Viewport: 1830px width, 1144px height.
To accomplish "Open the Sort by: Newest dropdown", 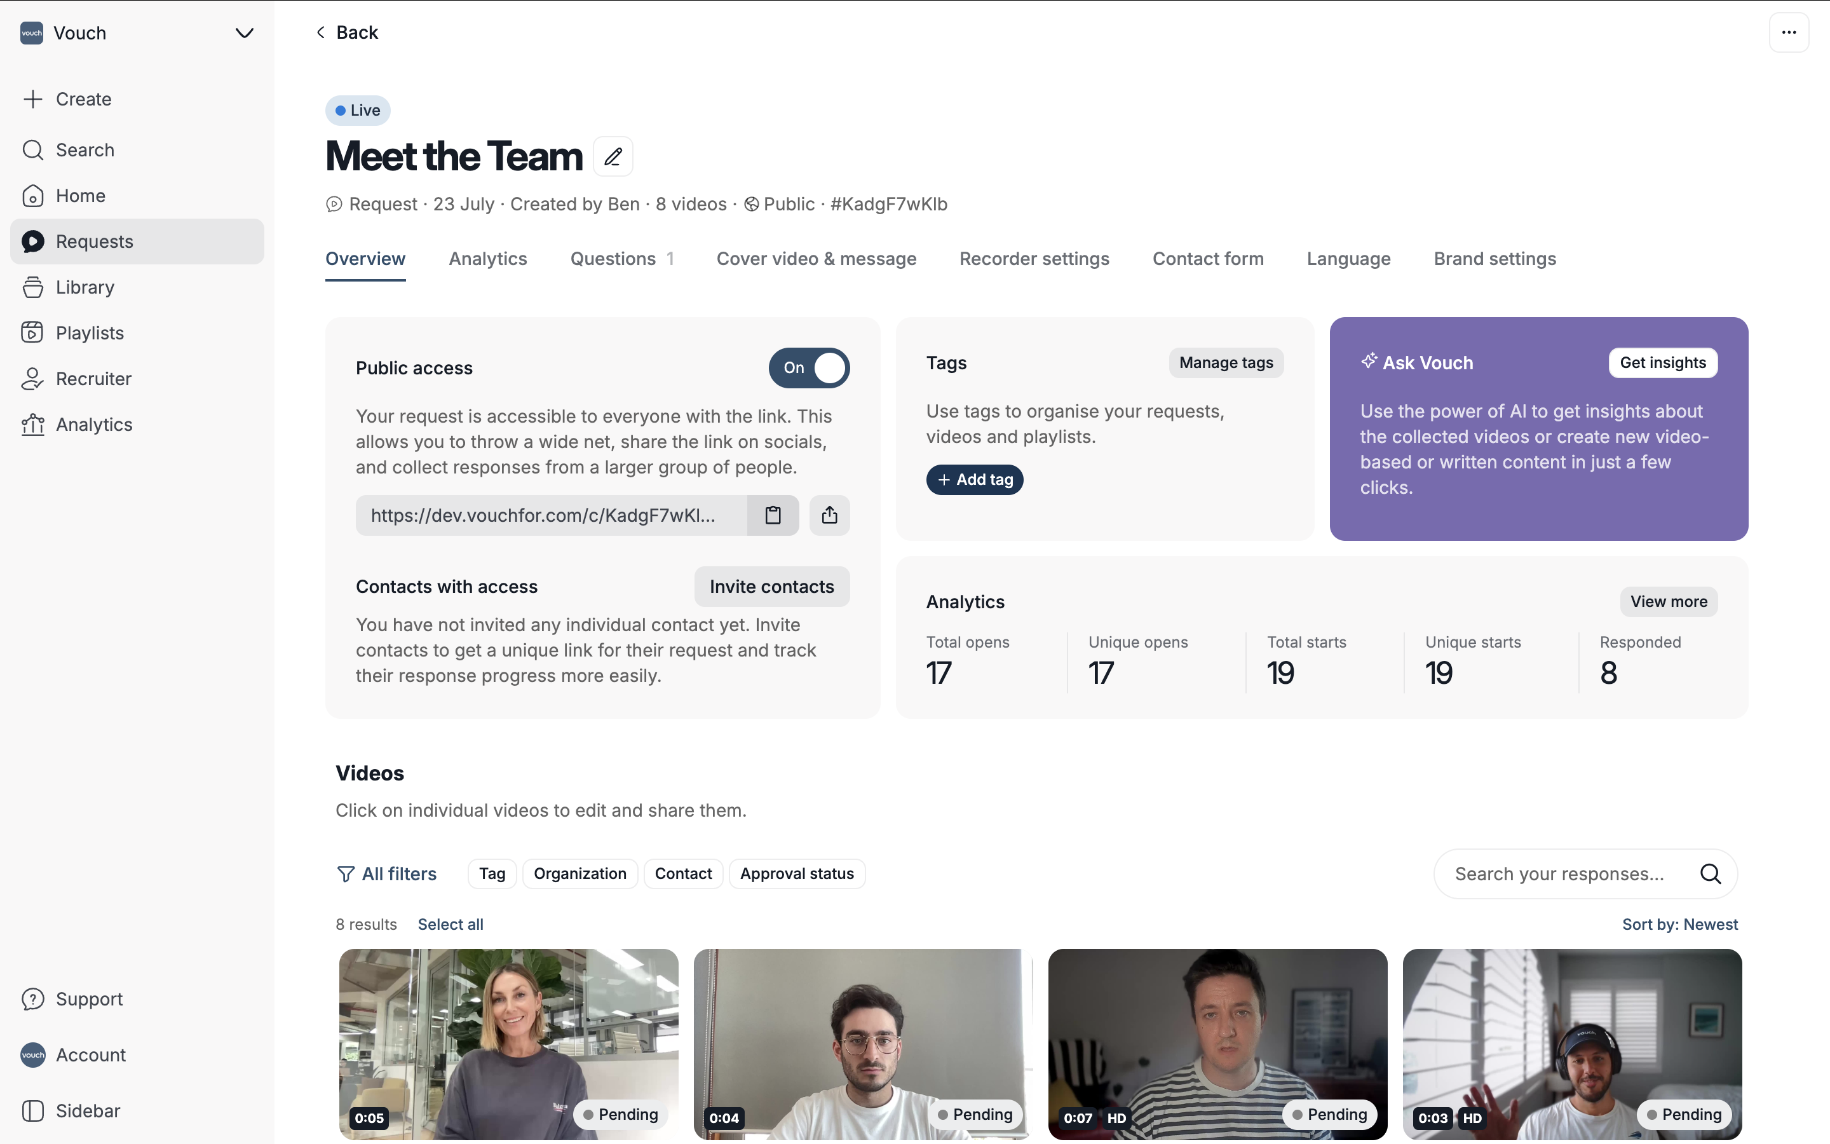I will pyautogui.click(x=1679, y=925).
